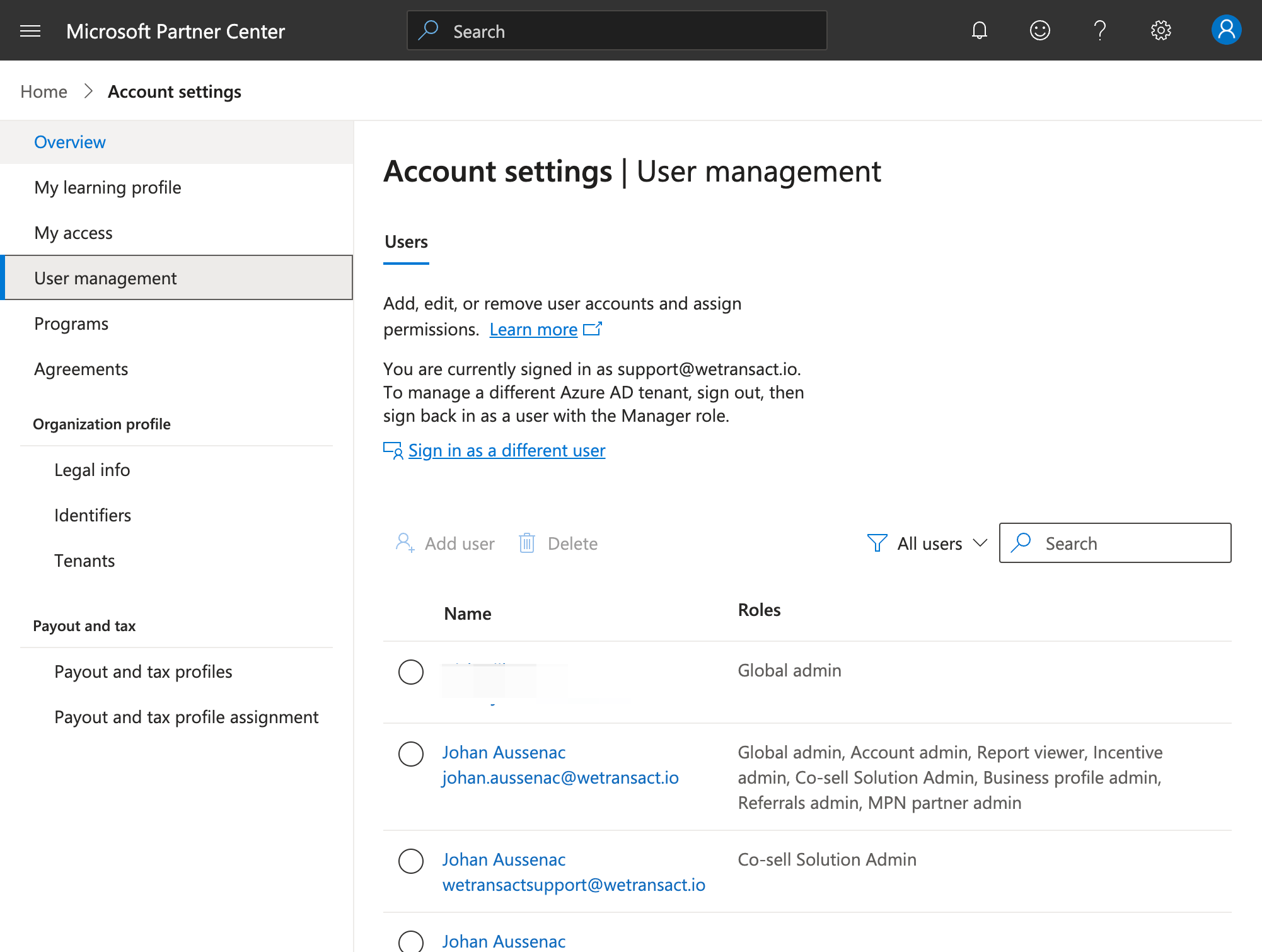Click the Home breadcrumb link
The height and width of the screenshot is (952, 1262).
pyautogui.click(x=43, y=92)
